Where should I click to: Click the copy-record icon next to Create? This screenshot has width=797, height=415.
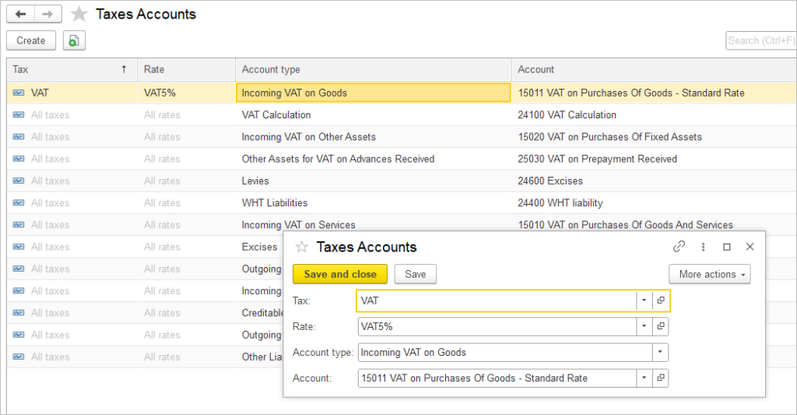coord(74,40)
